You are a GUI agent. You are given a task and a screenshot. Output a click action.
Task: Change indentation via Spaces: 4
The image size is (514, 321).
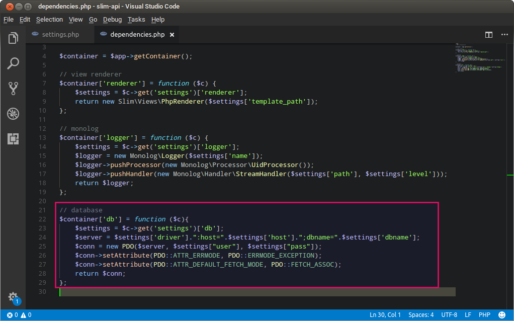pos(421,315)
